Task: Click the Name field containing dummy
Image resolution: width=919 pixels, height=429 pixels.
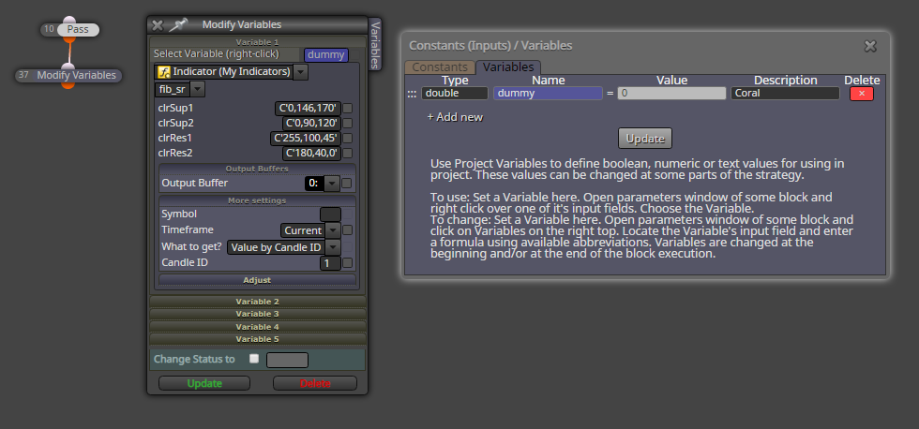Action: [548, 93]
